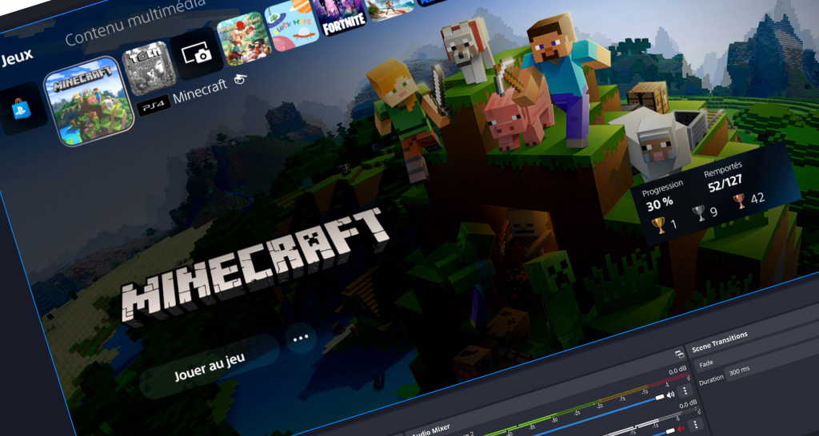Click the gold trophy icon
This screenshot has height=436, width=819.
coord(659,224)
